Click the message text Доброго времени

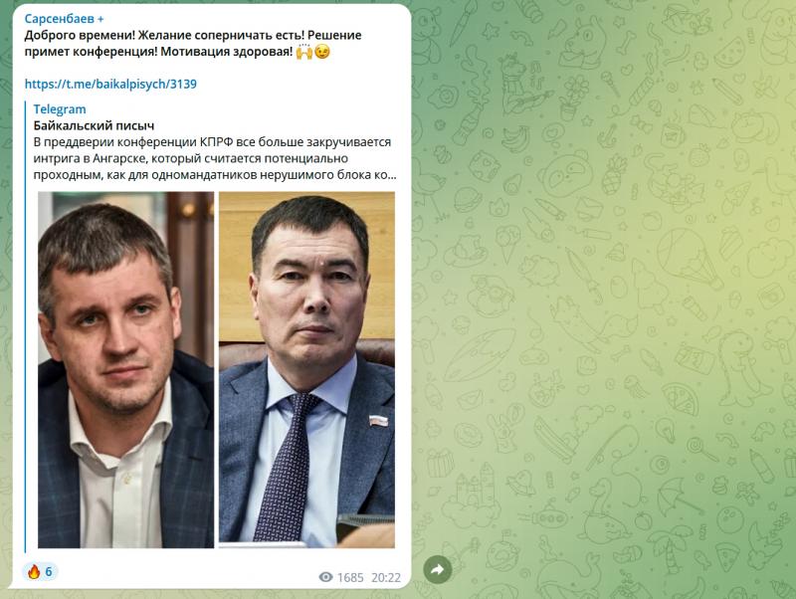[80, 35]
